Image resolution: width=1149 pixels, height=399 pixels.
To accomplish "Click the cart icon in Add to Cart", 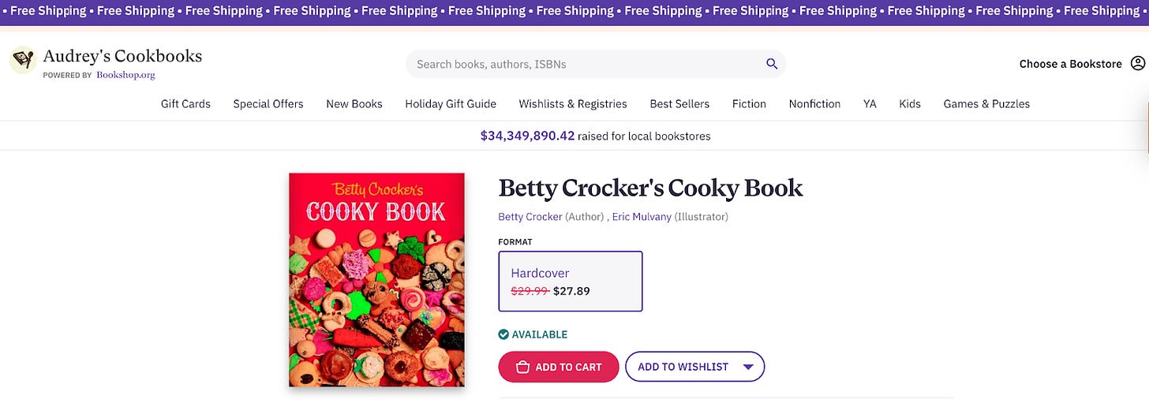I will pyautogui.click(x=522, y=367).
